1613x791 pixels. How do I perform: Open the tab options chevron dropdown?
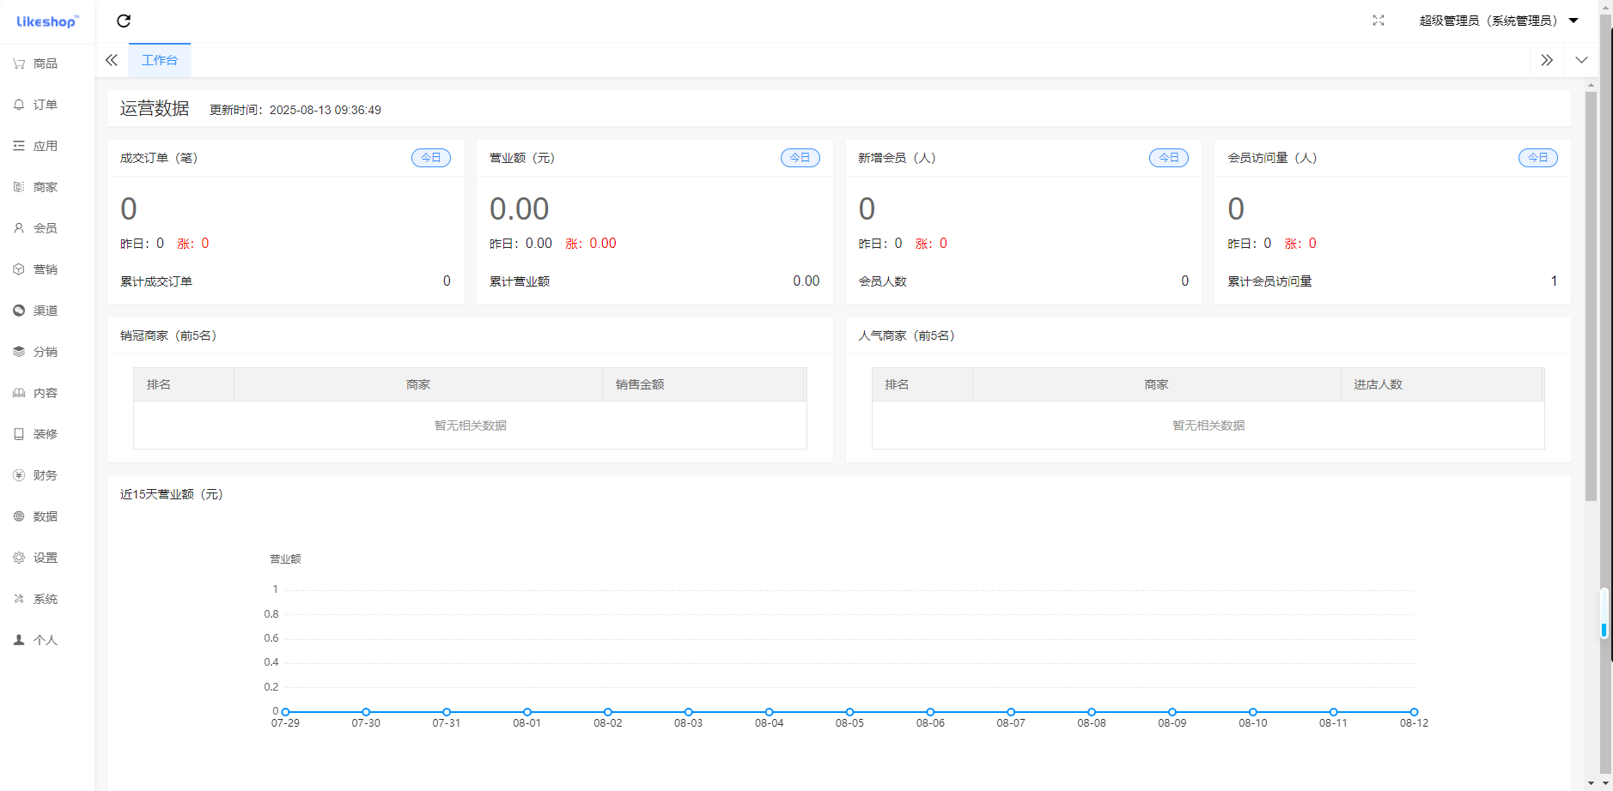pyautogui.click(x=1581, y=60)
